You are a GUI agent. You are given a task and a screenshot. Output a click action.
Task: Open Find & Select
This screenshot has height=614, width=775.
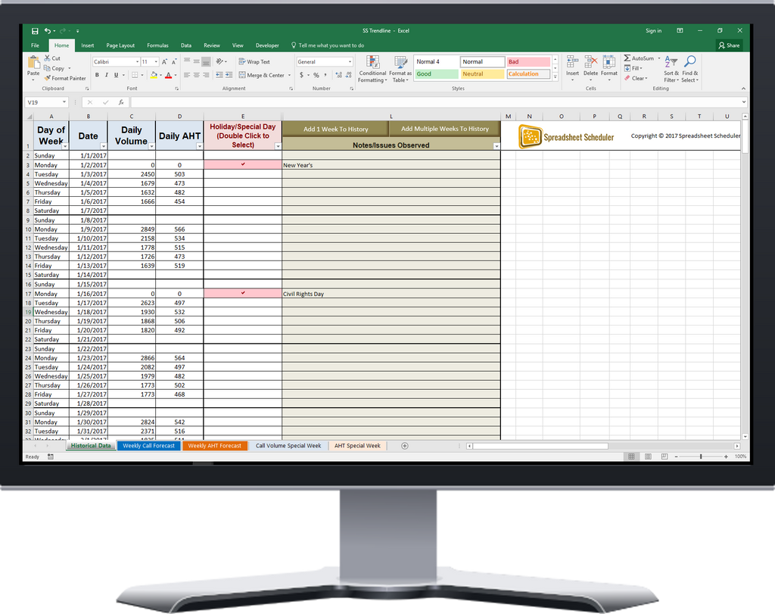pos(690,69)
